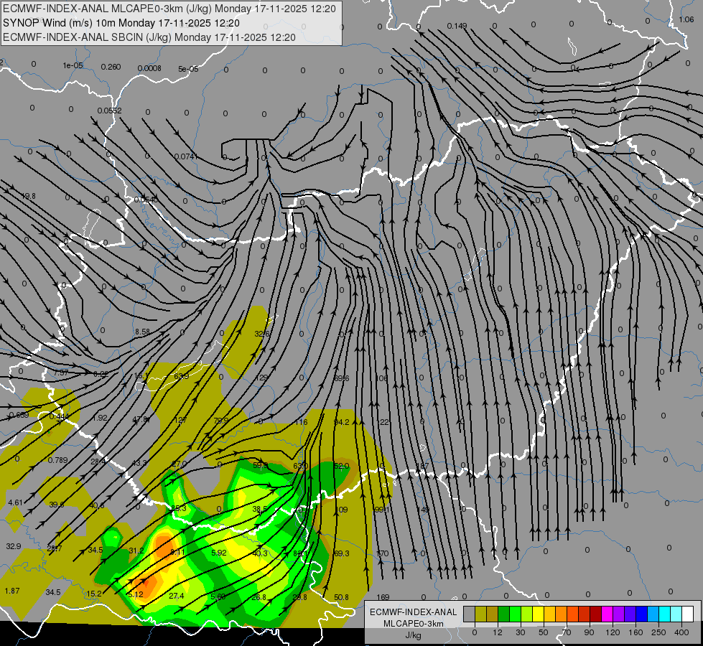Click the map value 31.2
This screenshot has width=703, height=646.
(136, 551)
